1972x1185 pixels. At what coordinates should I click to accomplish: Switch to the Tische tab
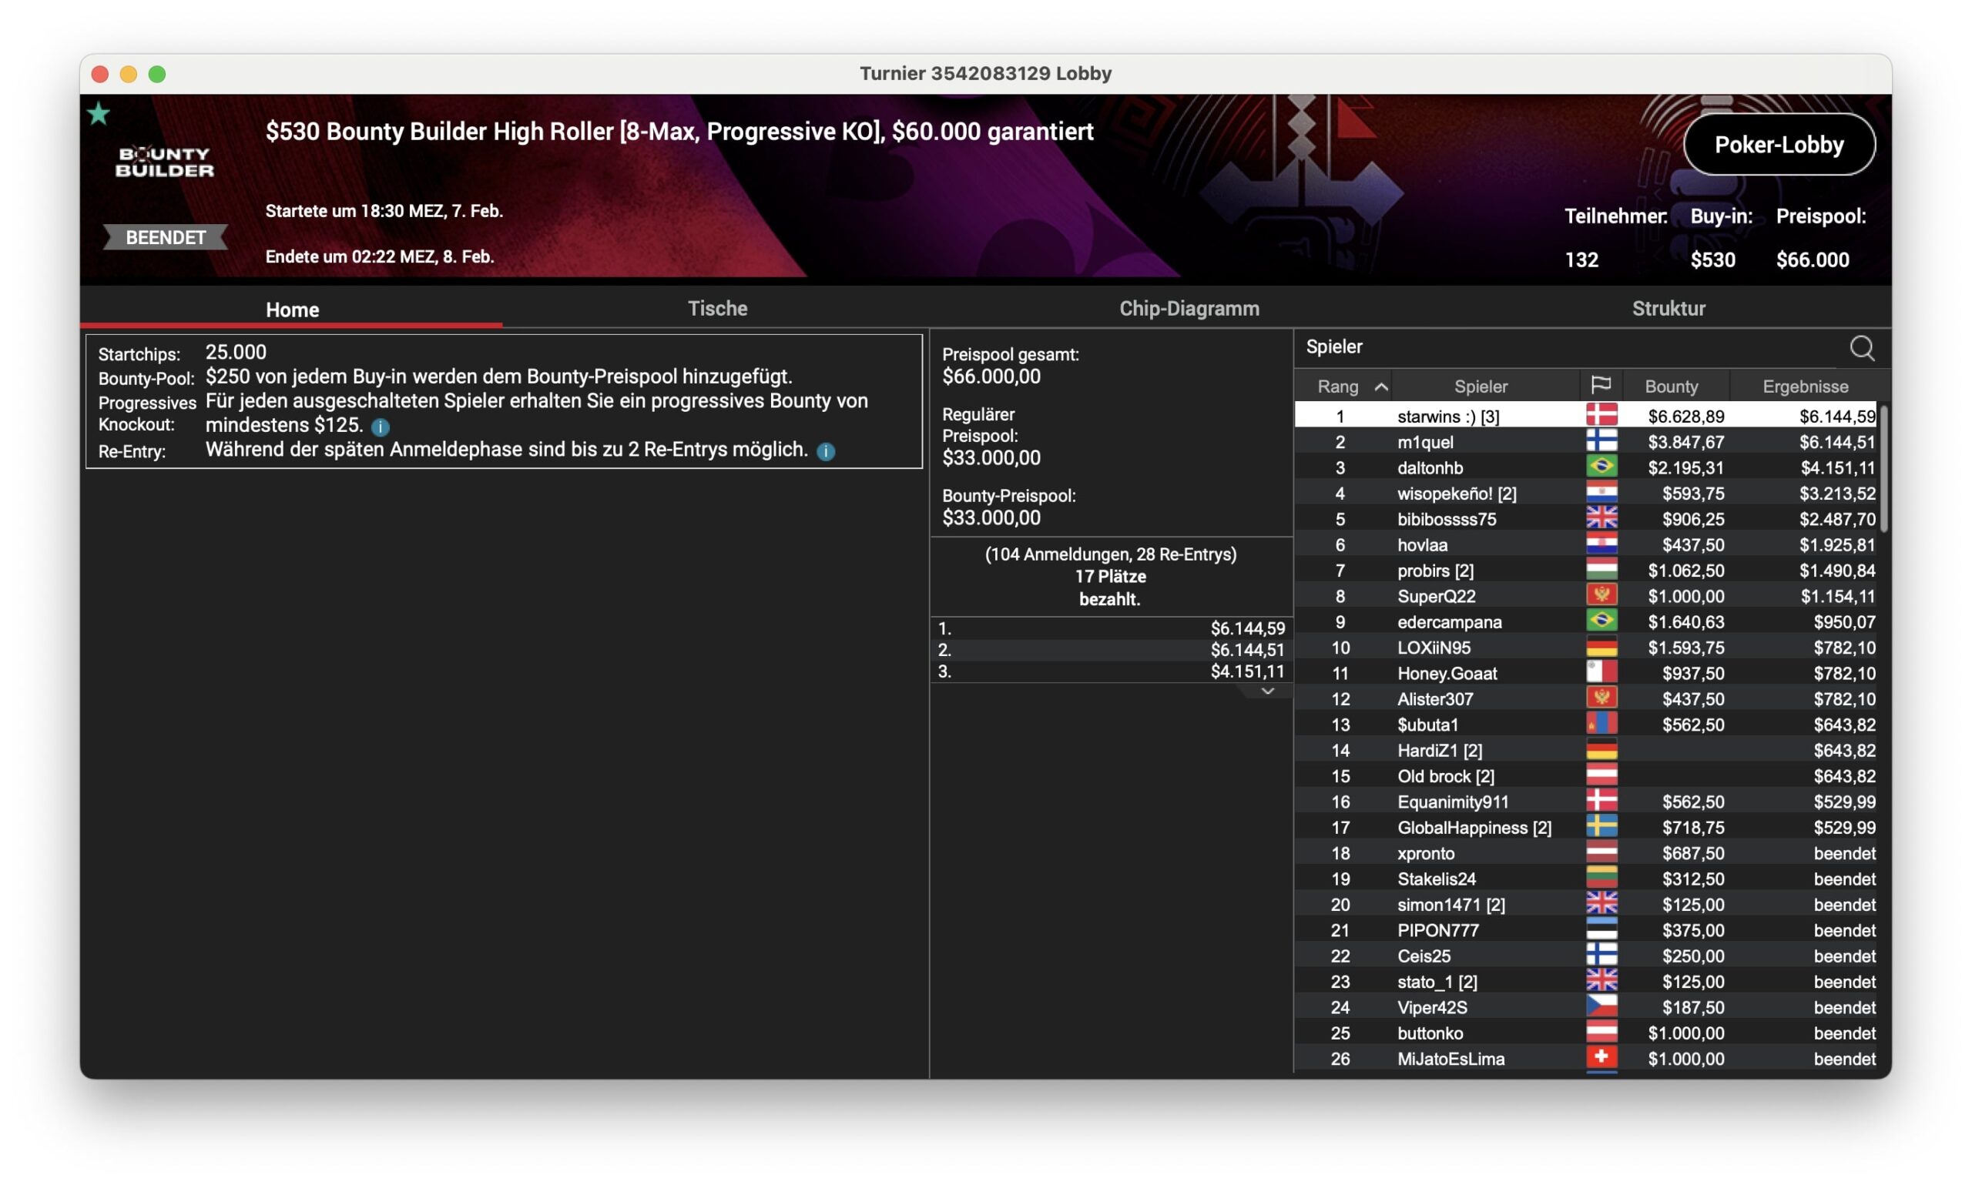click(717, 308)
